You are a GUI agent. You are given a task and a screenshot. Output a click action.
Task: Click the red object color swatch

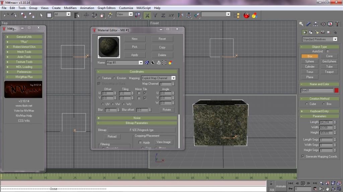[336, 90]
